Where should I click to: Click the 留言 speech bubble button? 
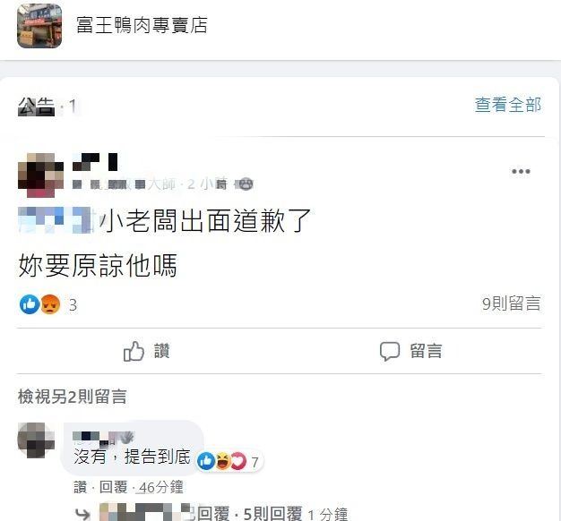(x=411, y=351)
